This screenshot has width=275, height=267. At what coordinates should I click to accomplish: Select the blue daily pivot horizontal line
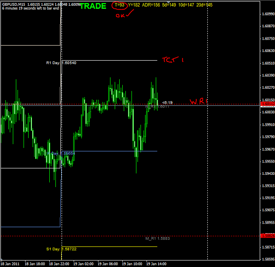point(110,151)
